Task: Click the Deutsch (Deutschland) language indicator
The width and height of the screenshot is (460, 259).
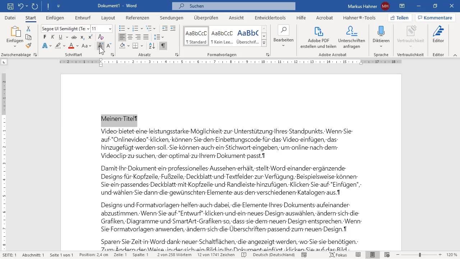Action: pyautogui.click(x=274, y=255)
